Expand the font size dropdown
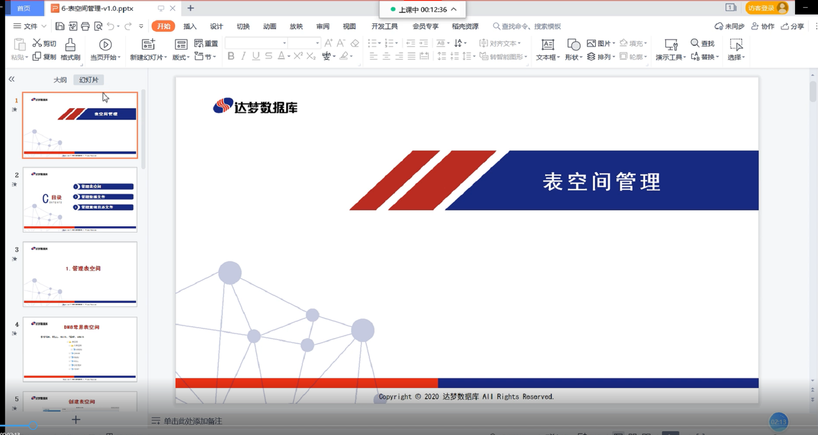818x435 pixels. 317,43
